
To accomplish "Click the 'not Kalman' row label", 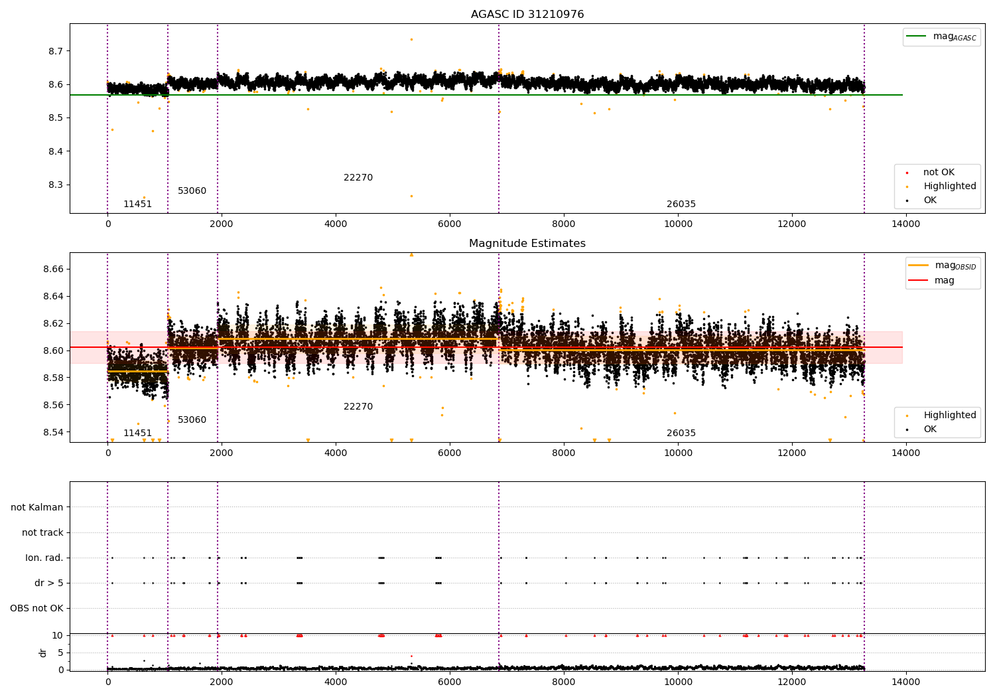I will click(x=37, y=508).
